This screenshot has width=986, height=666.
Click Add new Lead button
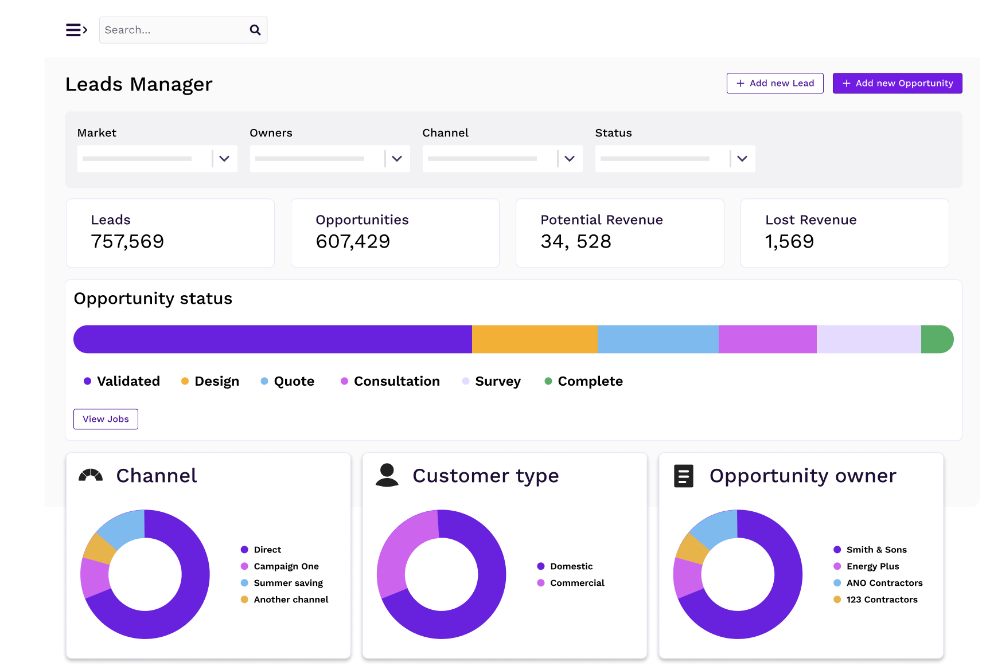point(775,83)
